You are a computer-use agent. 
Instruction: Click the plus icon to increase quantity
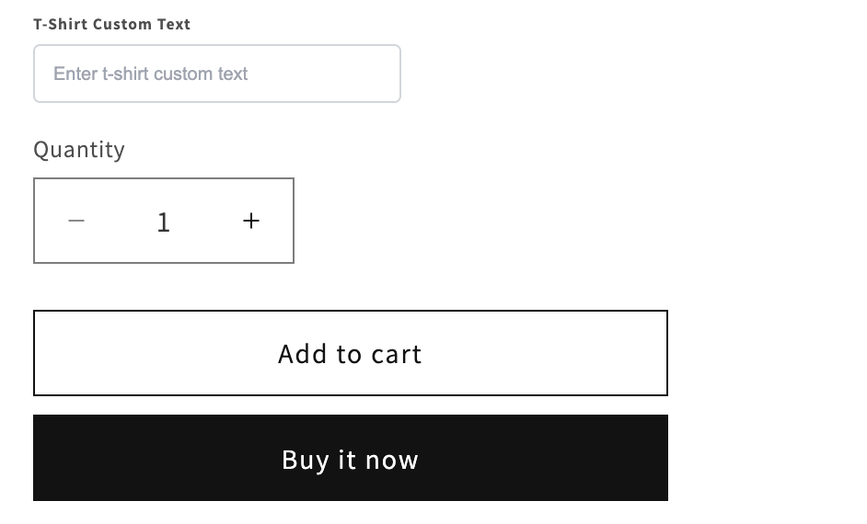pos(251,221)
